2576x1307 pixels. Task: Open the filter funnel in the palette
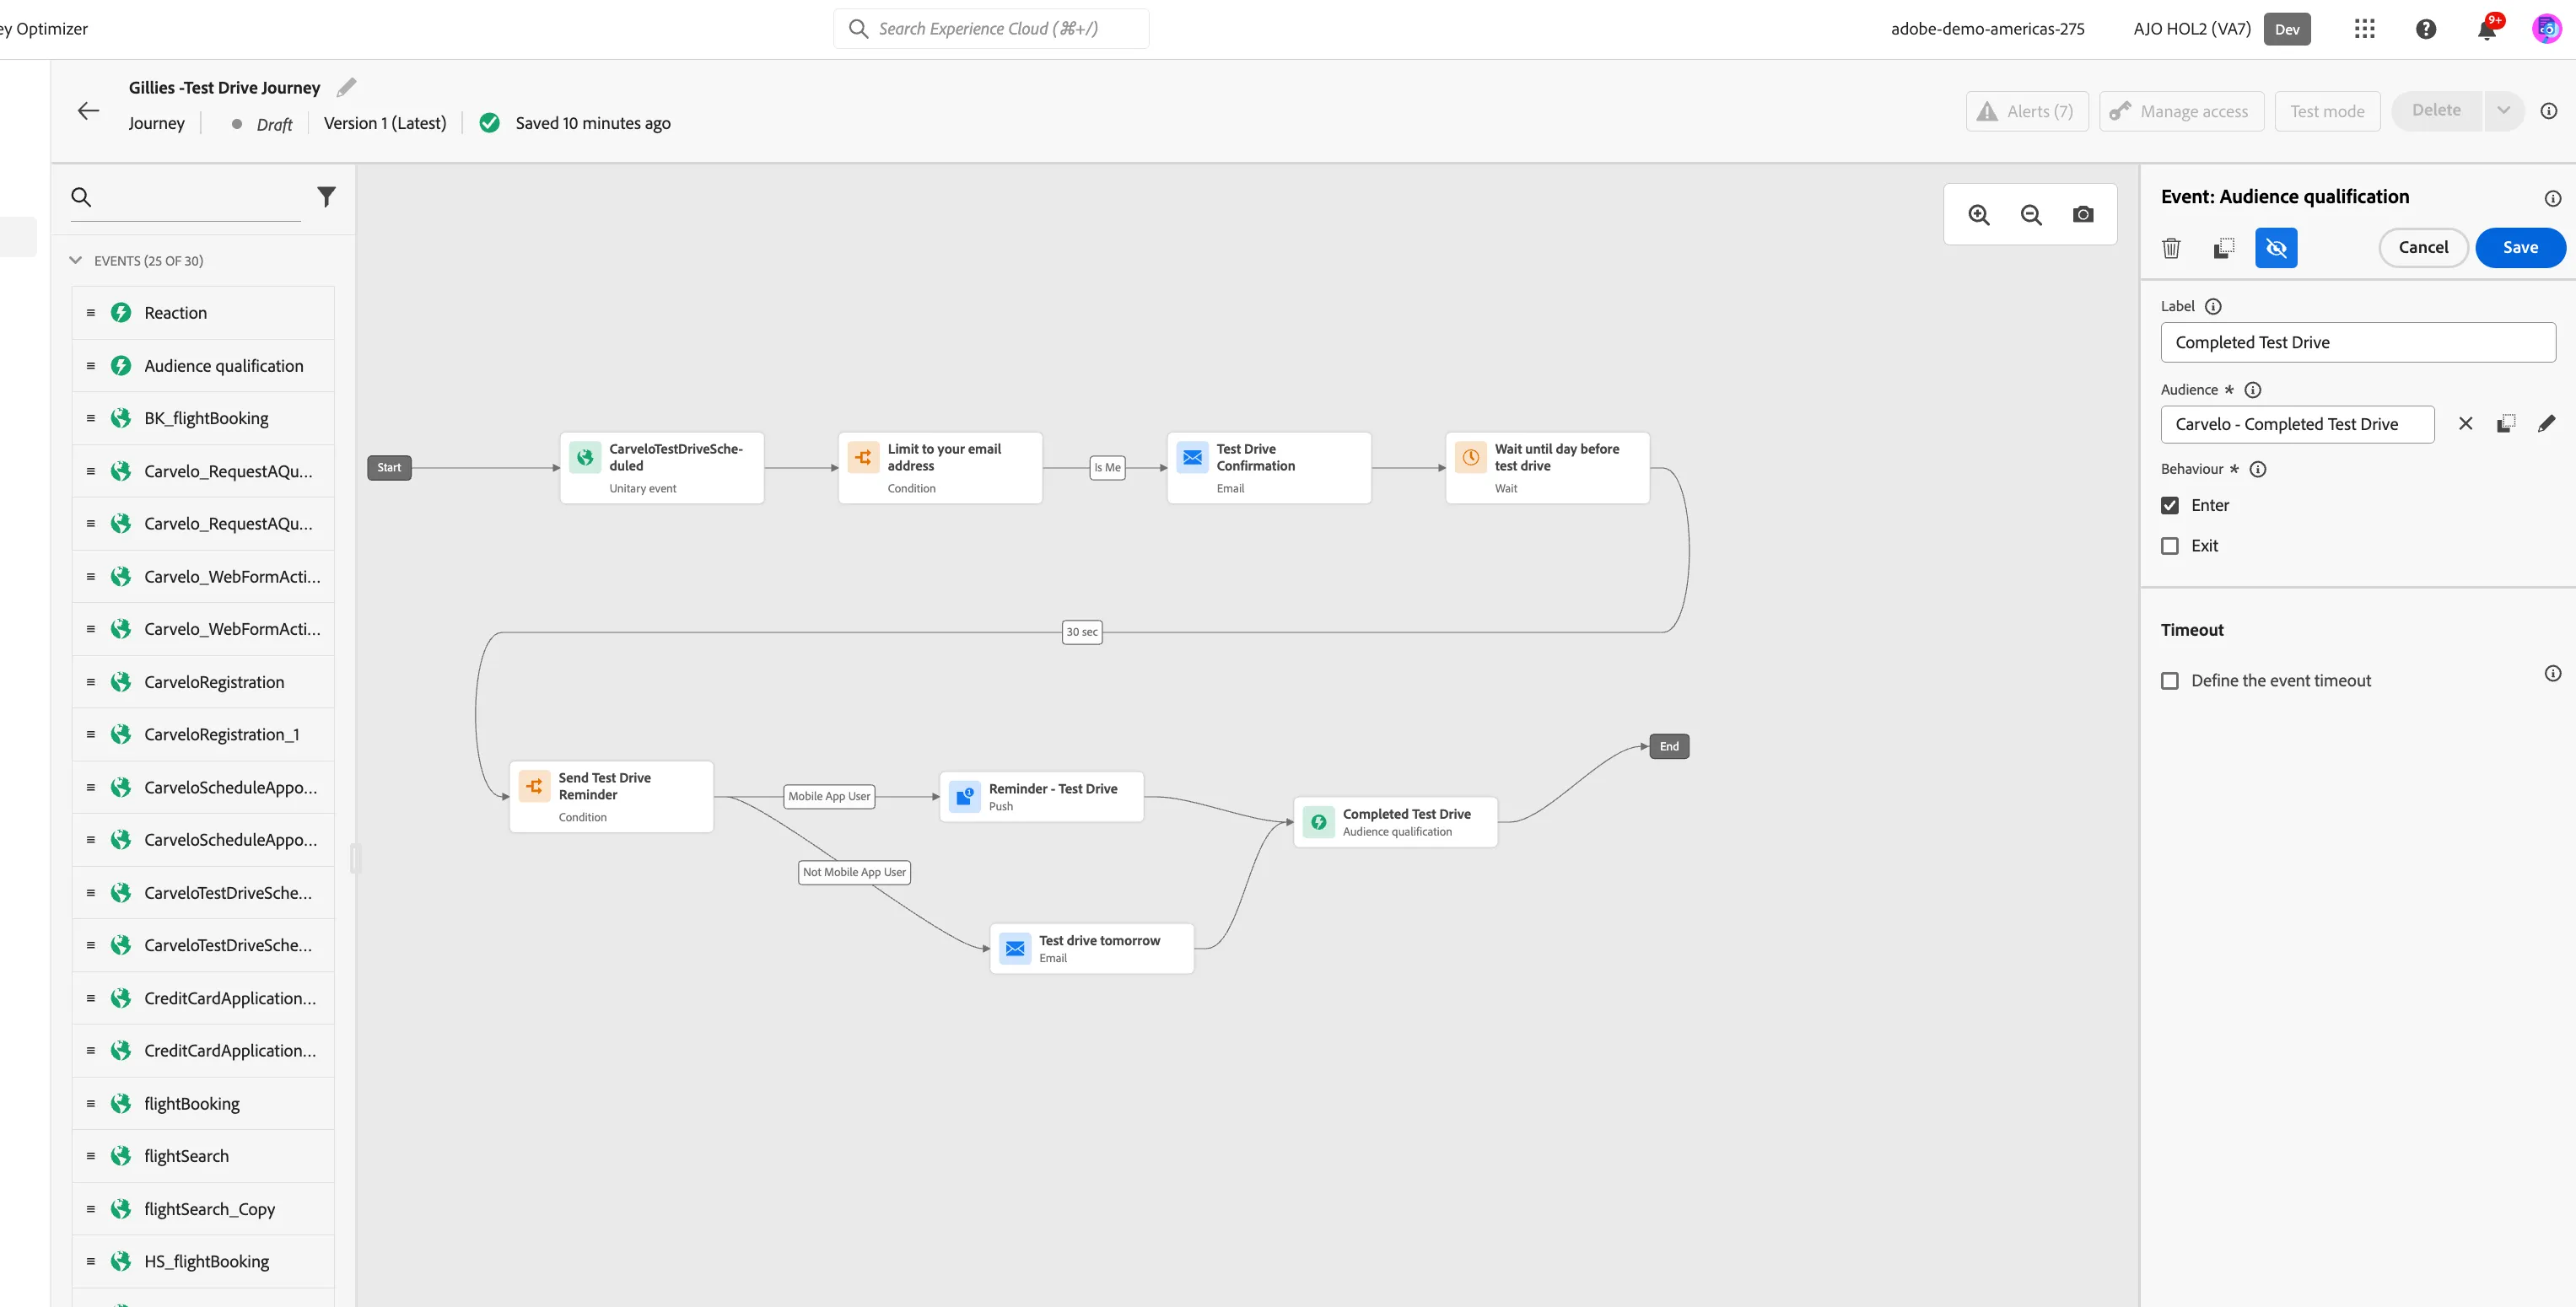[326, 197]
